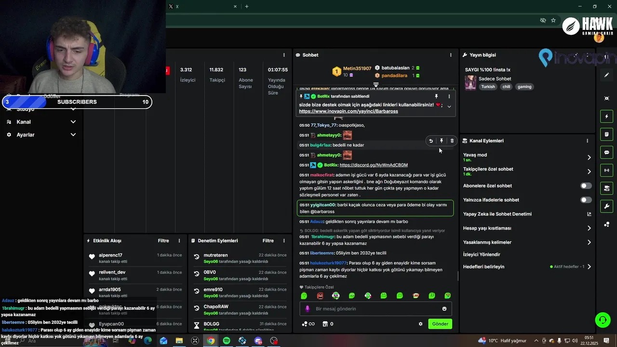This screenshot has height=347, width=617.
Task: Delete the bulg4r1aa chat message
Action: 452,141
